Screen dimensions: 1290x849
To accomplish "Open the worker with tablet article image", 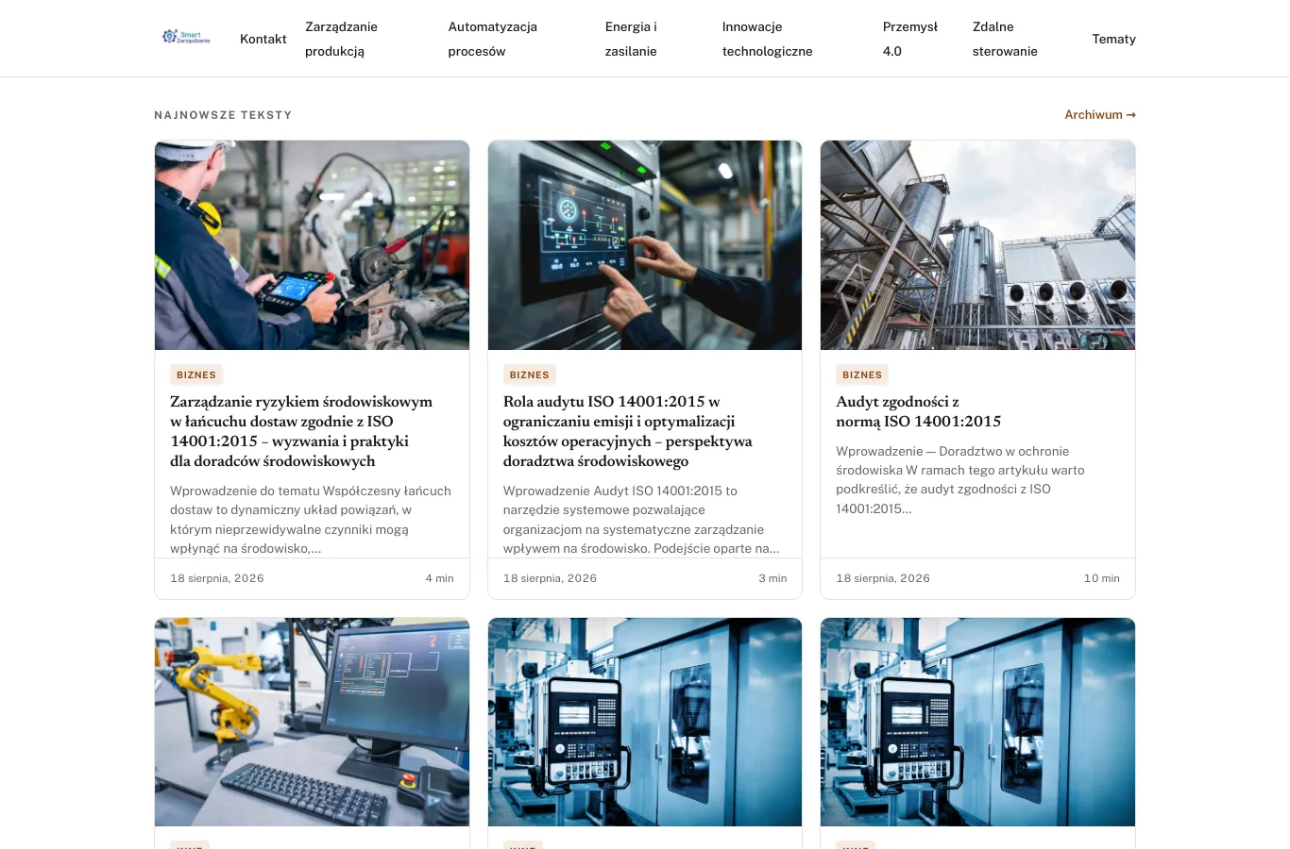I will click(312, 245).
